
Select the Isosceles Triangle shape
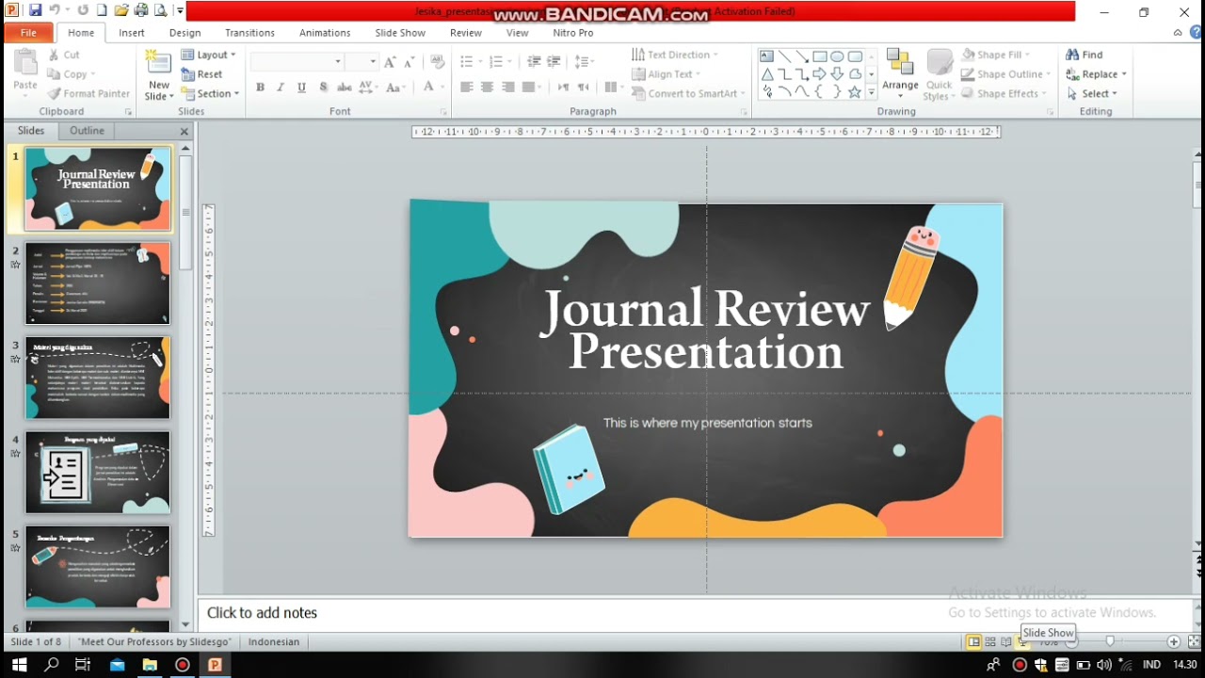click(766, 74)
